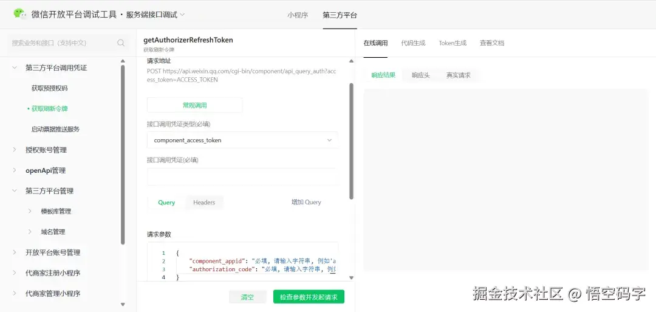Open the 服务端接口调试 dropdown in header
656x312 pixels.
155,14
